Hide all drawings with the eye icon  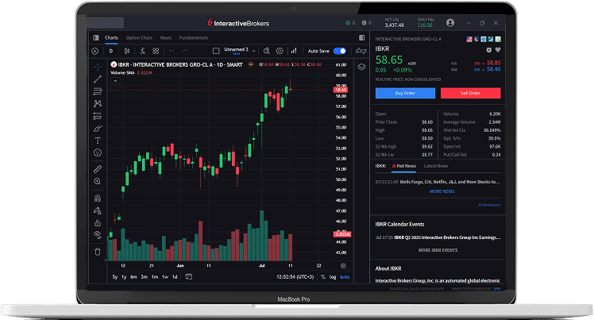98,235
